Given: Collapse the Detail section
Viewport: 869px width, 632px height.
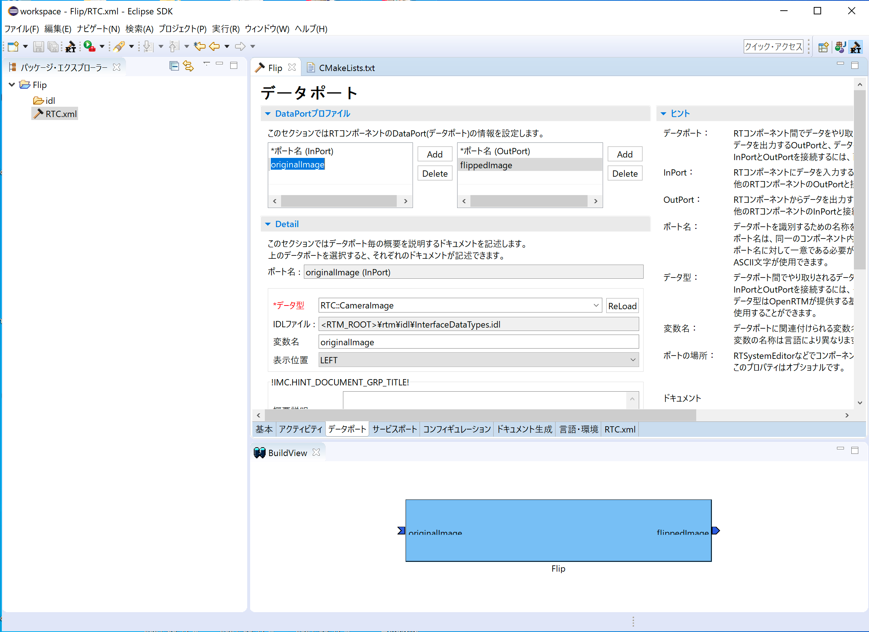Looking at the screenshot, I should pos(268,224).
